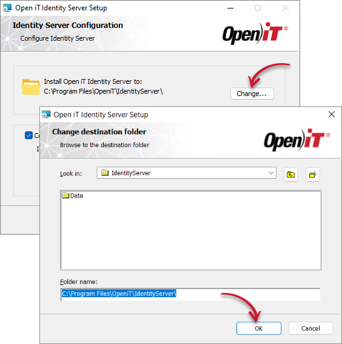Confirm the folder with the OK button
Screen dimensions: 342x344
(x=258, y=328)
